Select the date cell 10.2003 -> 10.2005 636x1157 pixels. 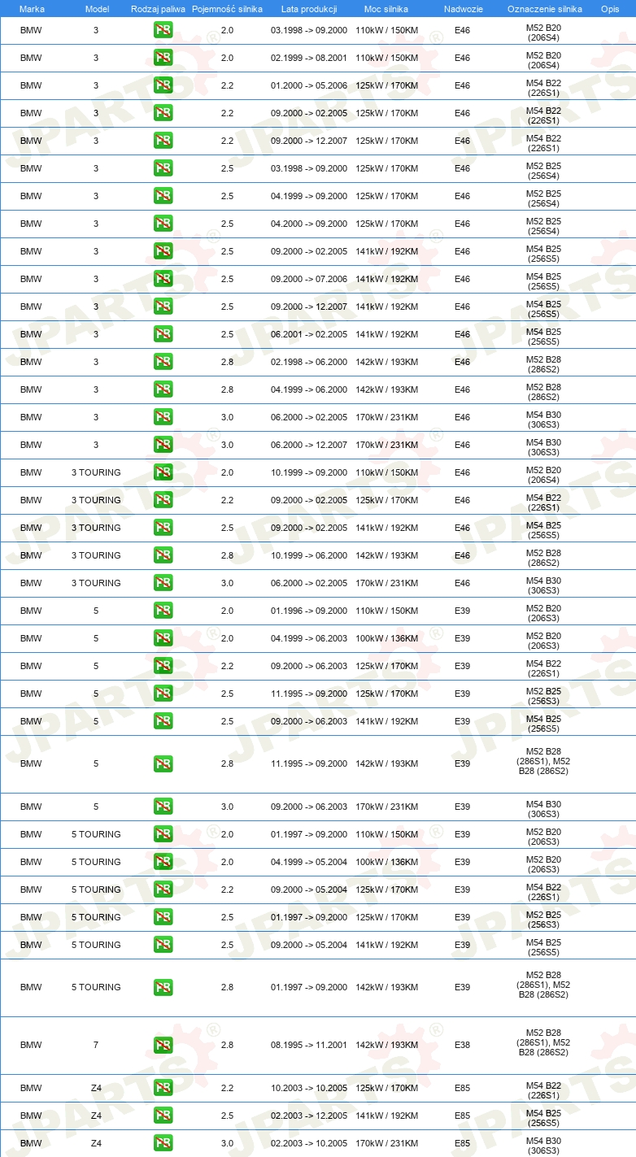coord(309,1088)
